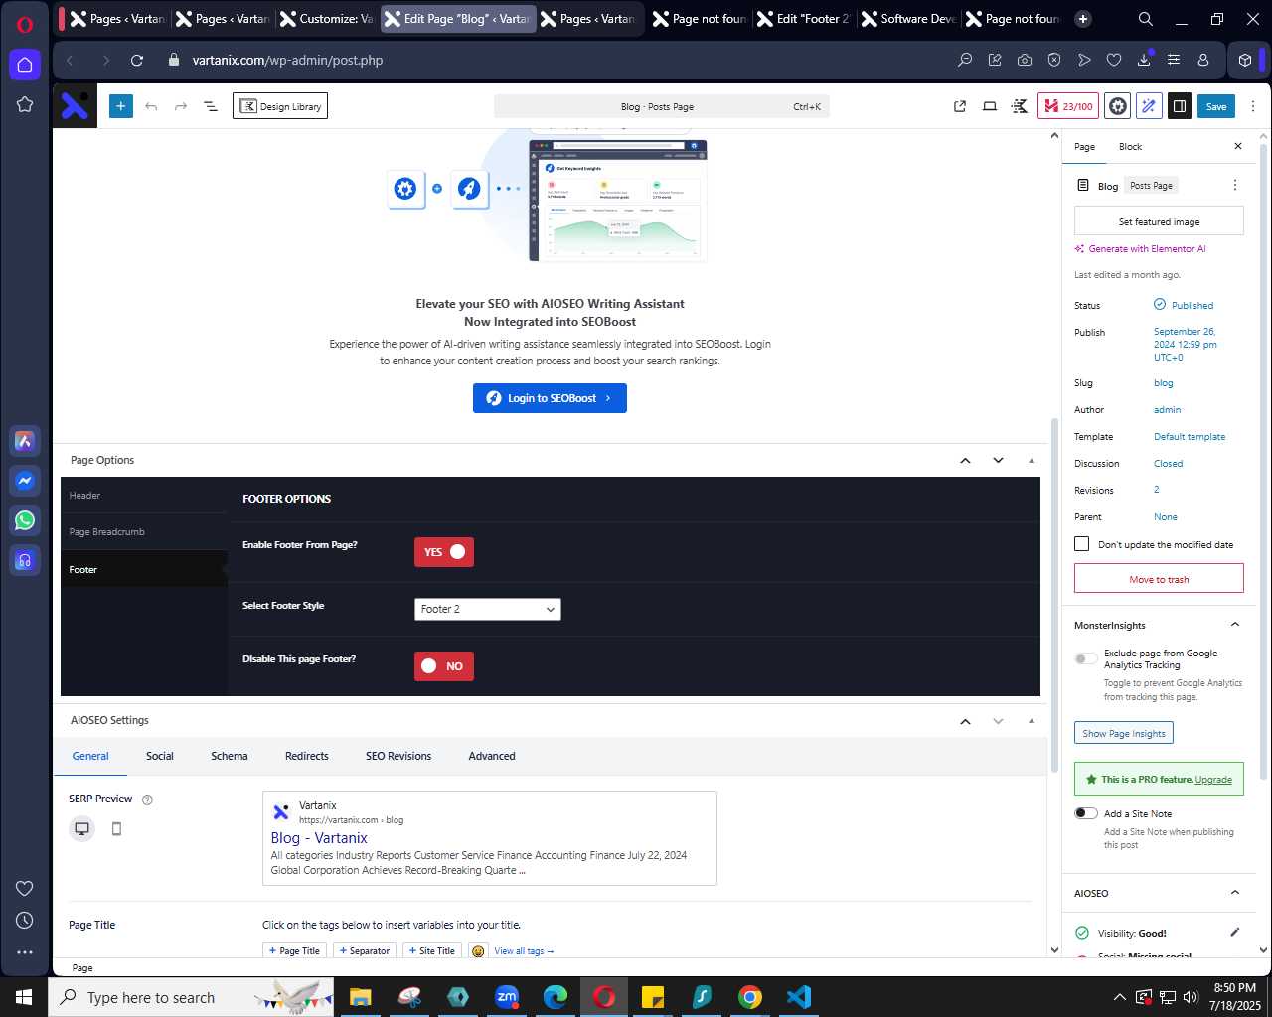Image resolution: width=1272 pixels, height=1017 pixels.
Task: Move AIOSEO Settings panel up
Action: click(965, 721)
